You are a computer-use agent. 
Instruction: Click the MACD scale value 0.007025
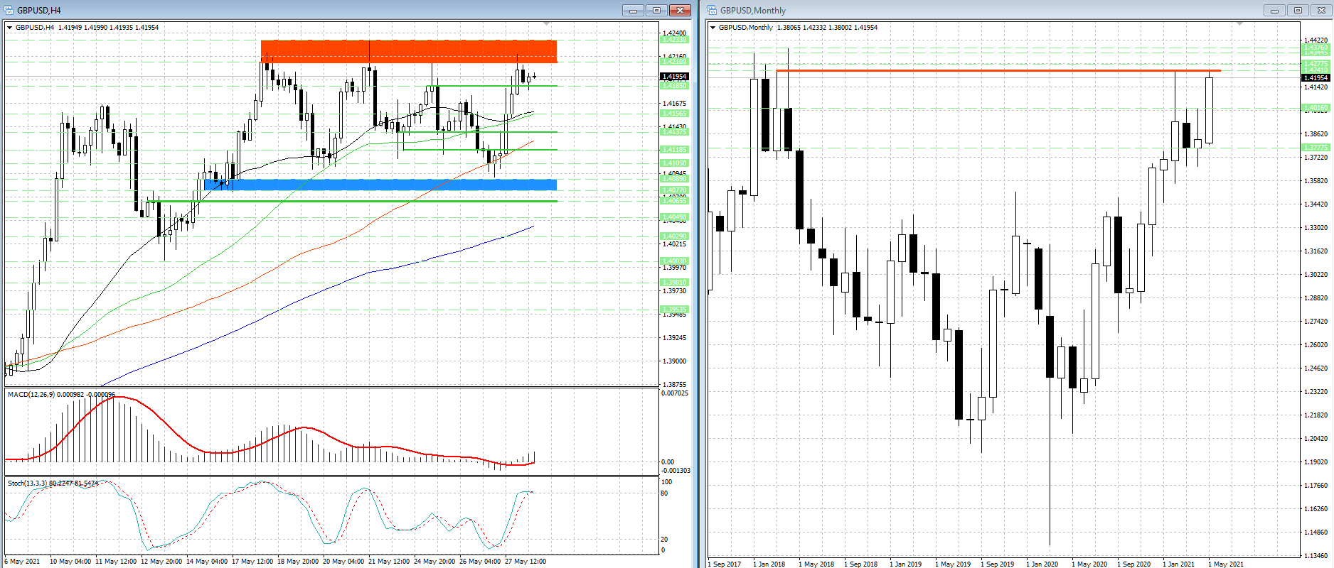point(675,393)
